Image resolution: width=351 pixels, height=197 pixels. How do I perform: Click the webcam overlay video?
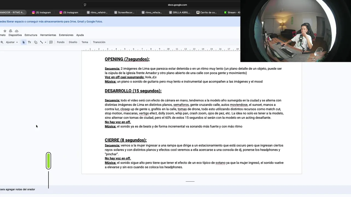(x=296, y=31)
